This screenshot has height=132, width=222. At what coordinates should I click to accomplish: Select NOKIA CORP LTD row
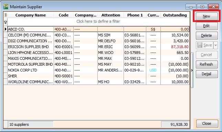pyautogui.click(x=98, y=70)
